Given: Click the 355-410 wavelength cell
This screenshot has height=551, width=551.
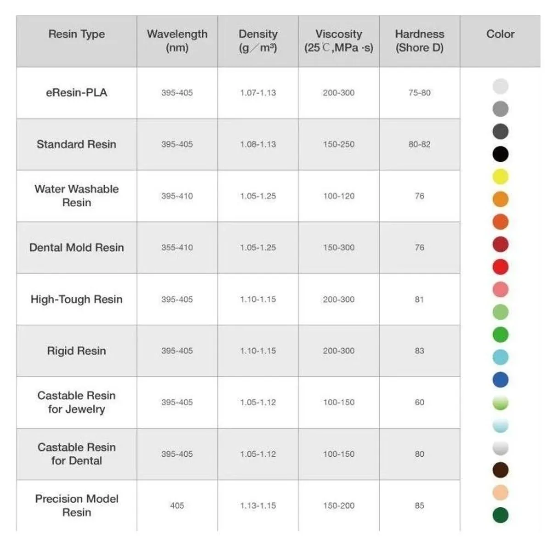Looking at the screenshot, I should (177, 248).
